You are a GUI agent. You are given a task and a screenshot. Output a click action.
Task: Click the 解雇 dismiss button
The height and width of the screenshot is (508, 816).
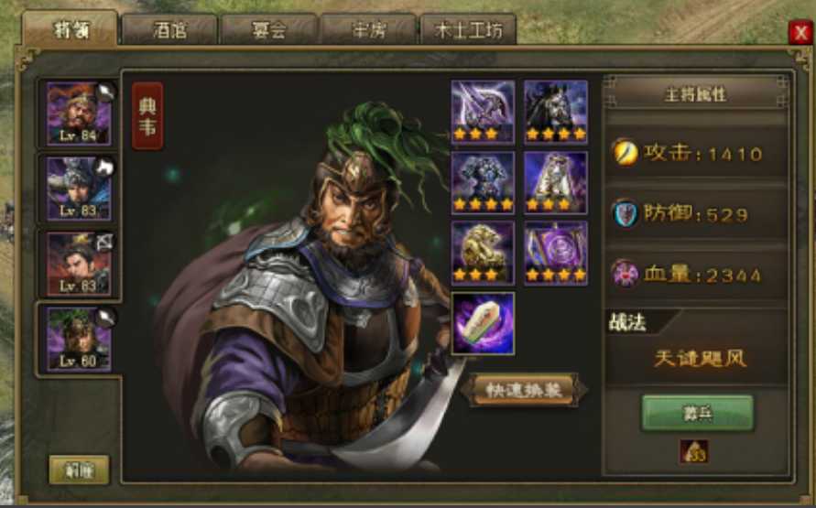tap(79, 470)
